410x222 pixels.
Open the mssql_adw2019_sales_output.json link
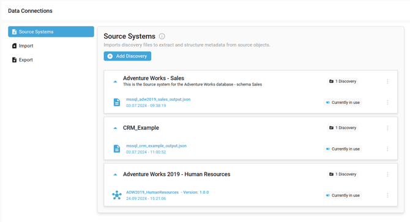(x=158, y=99)
